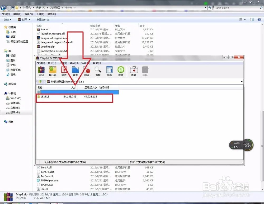Click the 查看 (View) toolbar icon

75,71
